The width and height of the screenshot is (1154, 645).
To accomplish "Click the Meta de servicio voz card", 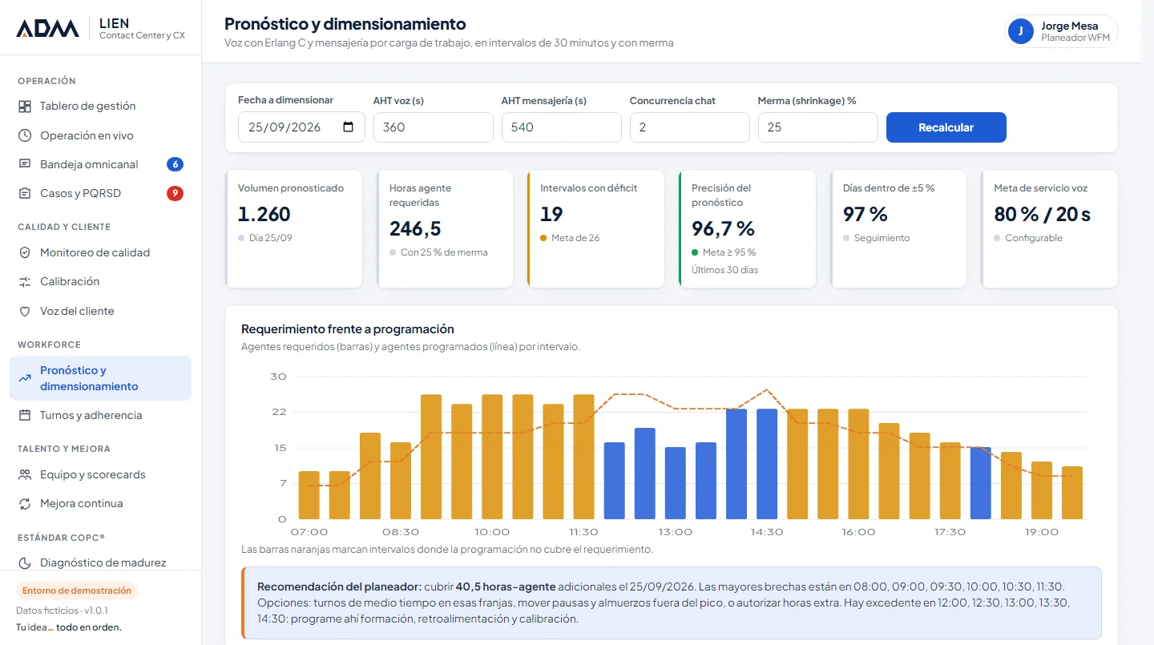I will (x=1050, y=228).
